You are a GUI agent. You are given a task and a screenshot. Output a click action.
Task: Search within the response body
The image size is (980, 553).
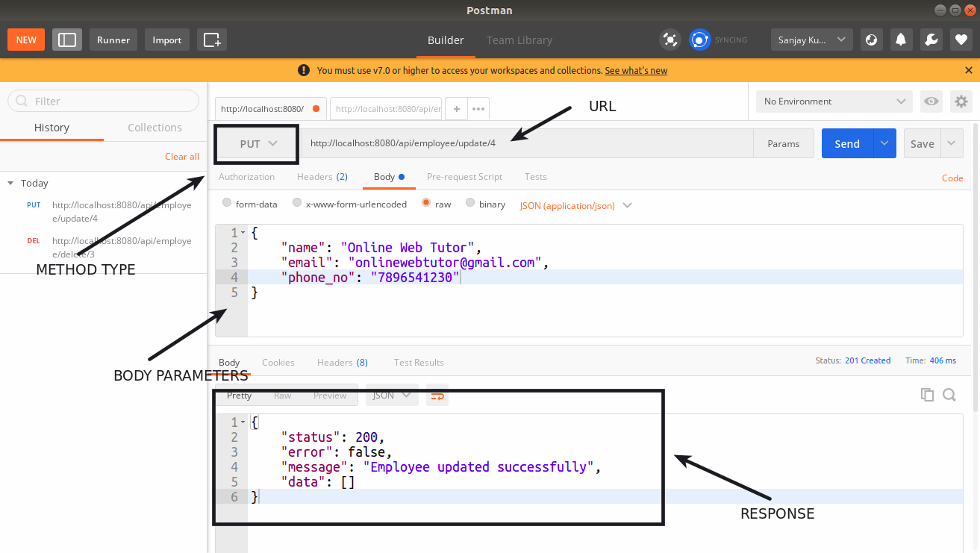[949, 395]
